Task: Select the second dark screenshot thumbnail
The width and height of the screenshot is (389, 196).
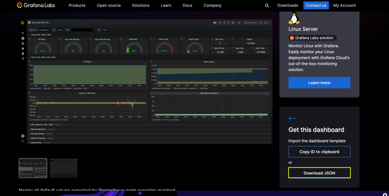Action: pyautogui.click(x=64, y=168)
